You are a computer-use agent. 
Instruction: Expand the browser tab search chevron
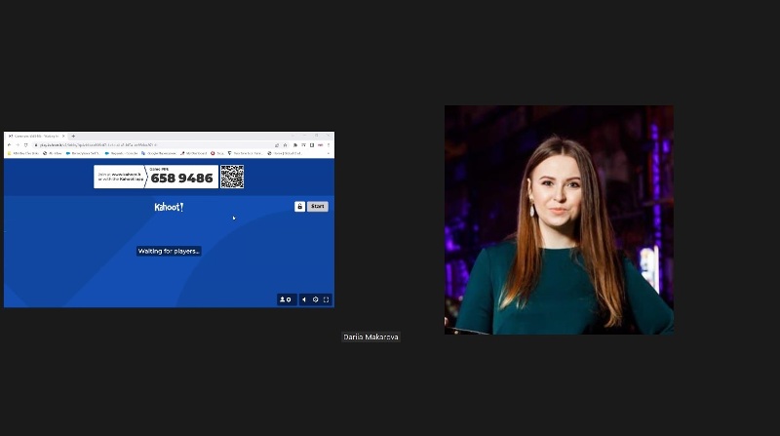tap(292, 136)
